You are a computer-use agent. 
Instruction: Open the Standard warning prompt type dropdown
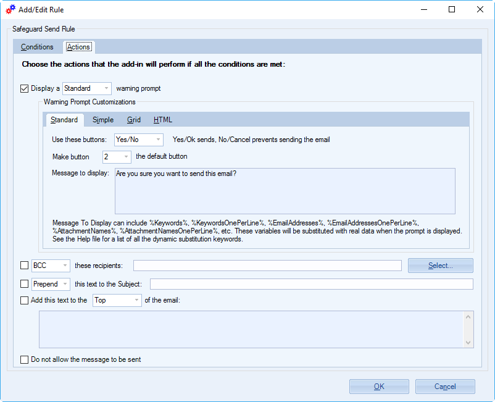pos(87,88)
